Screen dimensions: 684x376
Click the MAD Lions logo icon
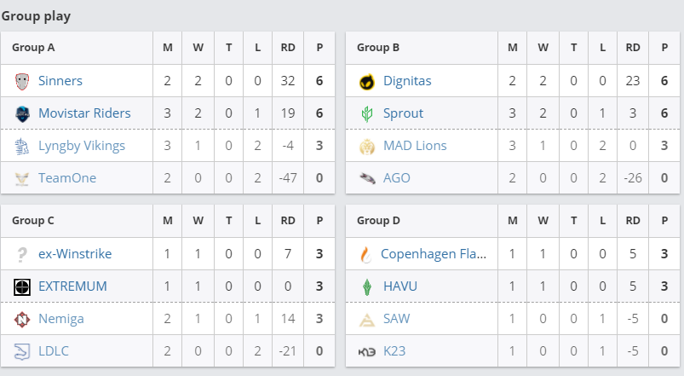[367, 146]
